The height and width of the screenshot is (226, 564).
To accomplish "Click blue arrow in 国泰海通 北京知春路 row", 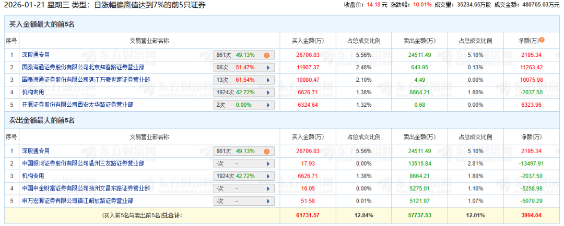I will [268, 67].
